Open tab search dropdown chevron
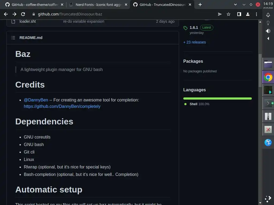274x205 pixels. coord(235,5)
